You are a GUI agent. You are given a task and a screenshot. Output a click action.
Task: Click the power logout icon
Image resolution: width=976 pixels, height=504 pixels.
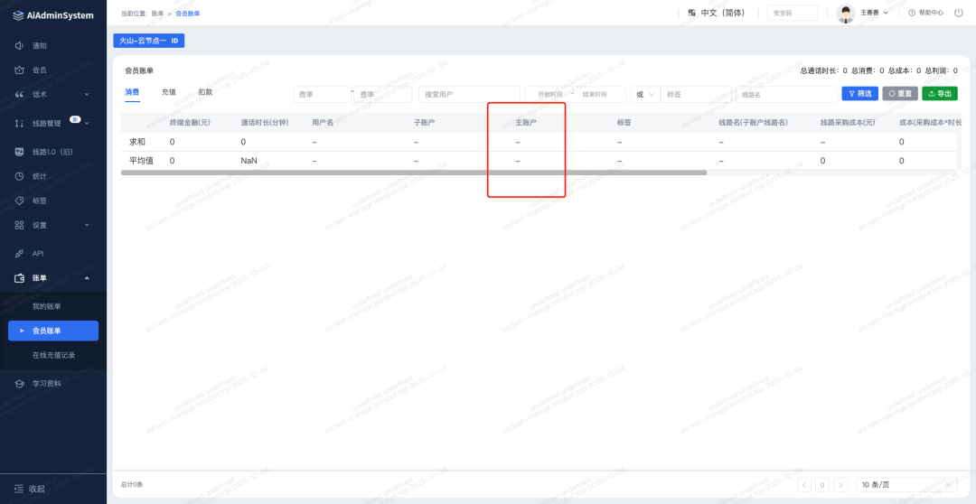click(x=958, y=13)
